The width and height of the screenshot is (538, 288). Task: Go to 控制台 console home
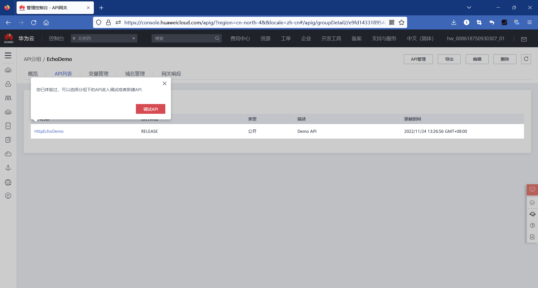56,38
